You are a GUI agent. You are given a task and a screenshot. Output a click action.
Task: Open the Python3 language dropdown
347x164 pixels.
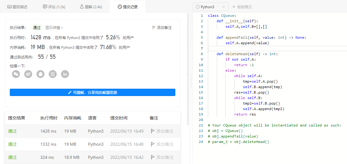point(210,7)
